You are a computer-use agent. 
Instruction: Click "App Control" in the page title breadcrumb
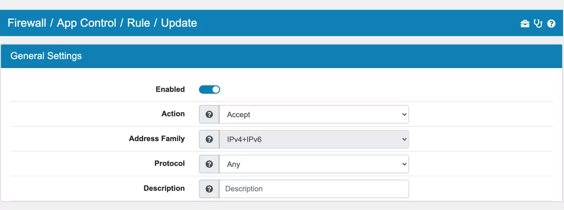[86, 23]
